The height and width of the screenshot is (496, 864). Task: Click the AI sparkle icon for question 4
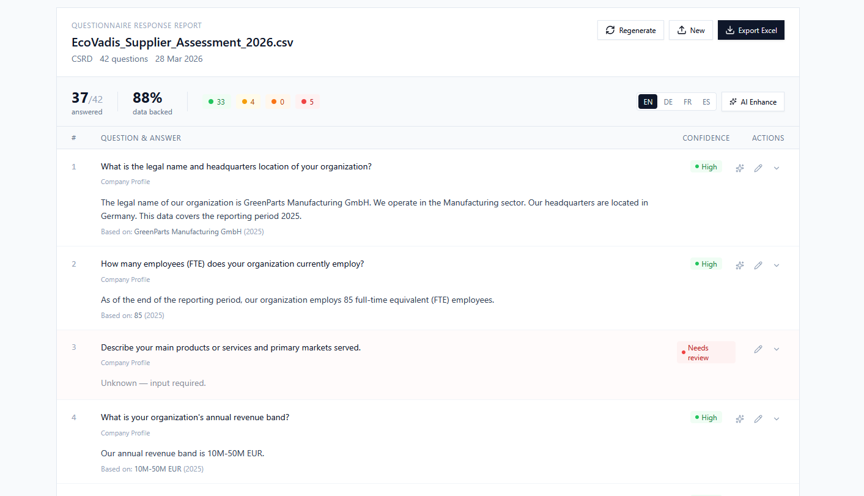pyautogui.click(x=739, y=418)
